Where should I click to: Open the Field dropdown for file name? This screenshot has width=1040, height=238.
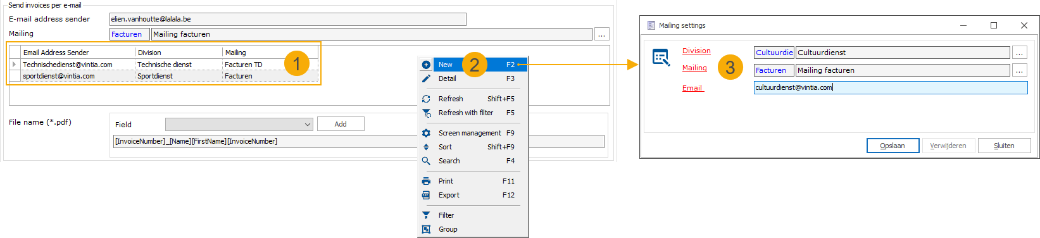coord(239,124)
